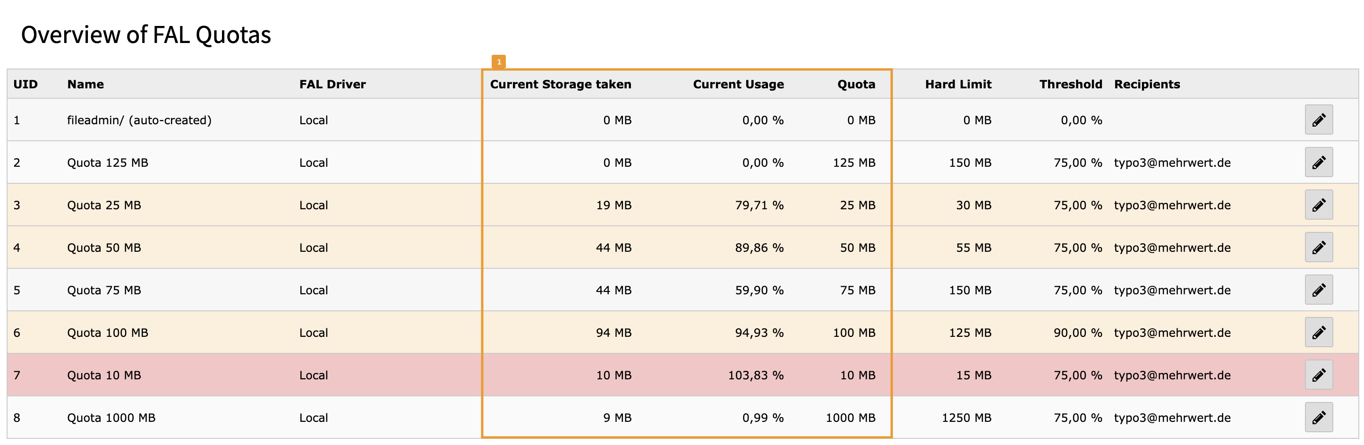Select the Current Usage column header
The width and height of the screenshot is (1364, 445).
click(738, 84)
